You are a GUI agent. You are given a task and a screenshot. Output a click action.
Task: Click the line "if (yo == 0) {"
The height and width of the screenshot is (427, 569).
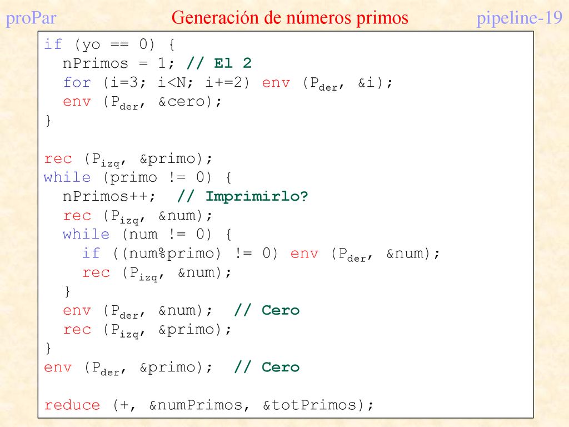109,44
